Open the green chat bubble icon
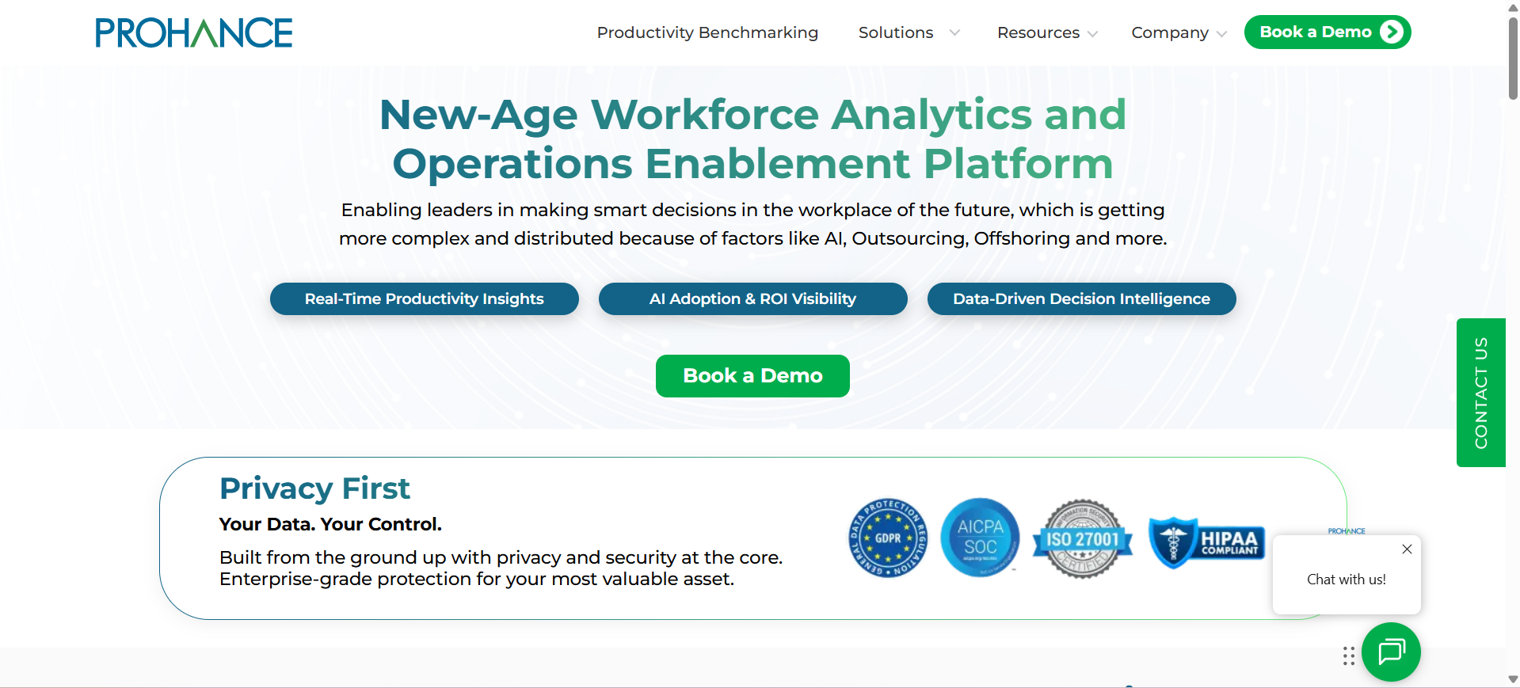The width and height of the screenshot is (1520, 688). (1391, 652)
